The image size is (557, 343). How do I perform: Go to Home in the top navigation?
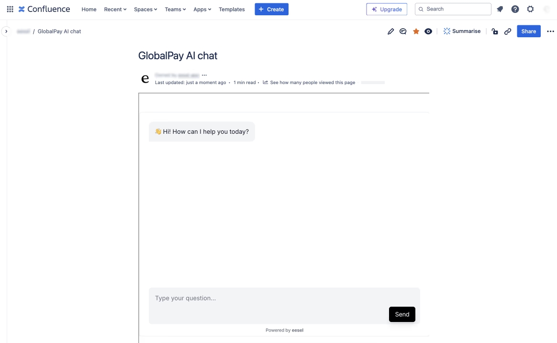pos(89,9)
